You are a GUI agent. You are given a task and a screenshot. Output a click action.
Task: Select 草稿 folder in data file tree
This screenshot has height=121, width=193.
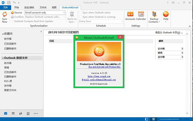point(6,68)
